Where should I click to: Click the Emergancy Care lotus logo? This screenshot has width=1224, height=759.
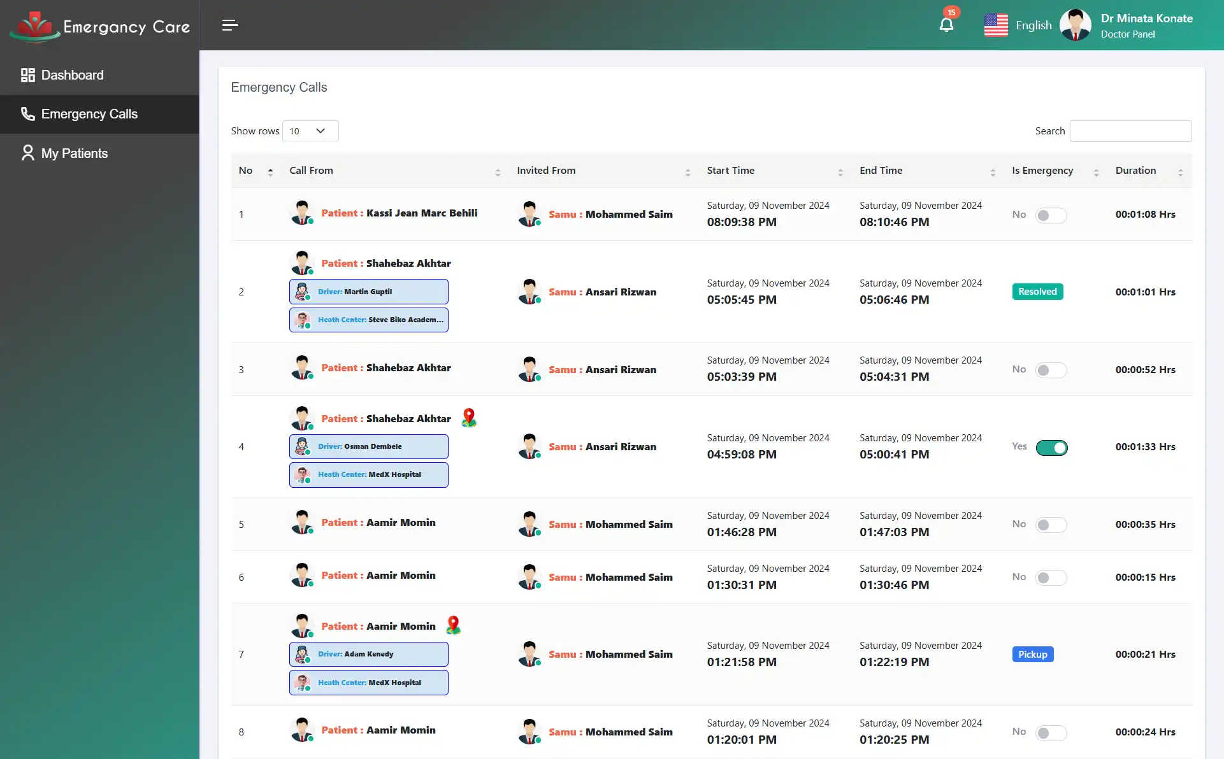click(x=35, y=27)
